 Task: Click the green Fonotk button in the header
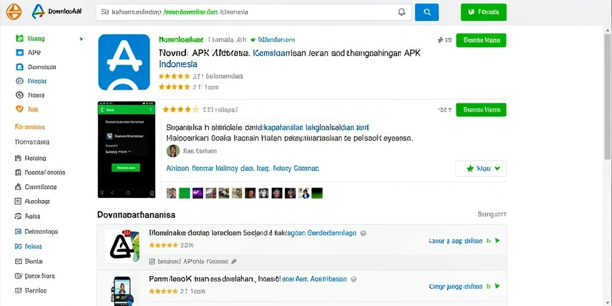[484, 12]
